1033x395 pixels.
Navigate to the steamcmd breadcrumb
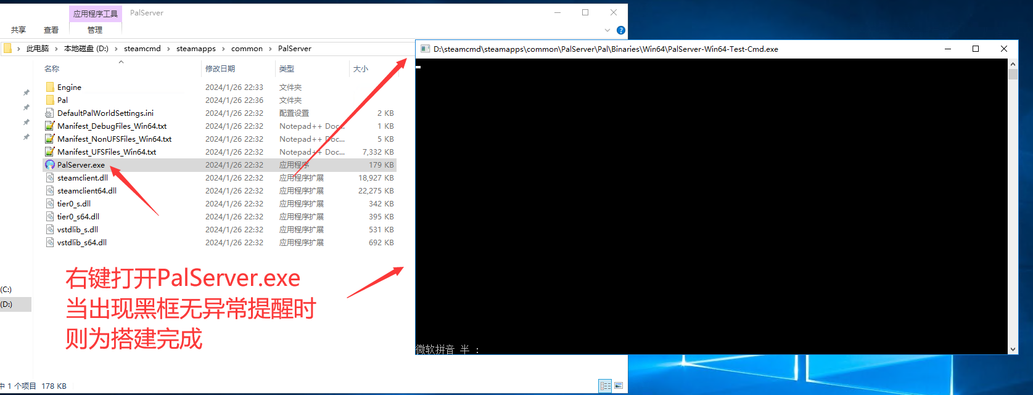click(142, 49)
